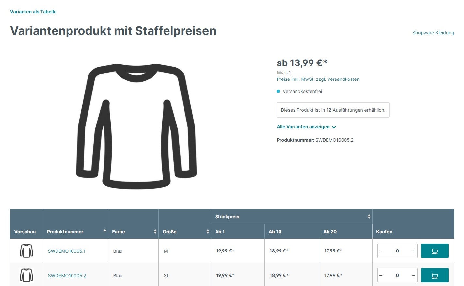Image resolution: width=464 pixels, height=286 pixels.
Task: Open Preise inkl. MwSt. zzgl. Versandkosten link
Action: click(x=318, y=79)
